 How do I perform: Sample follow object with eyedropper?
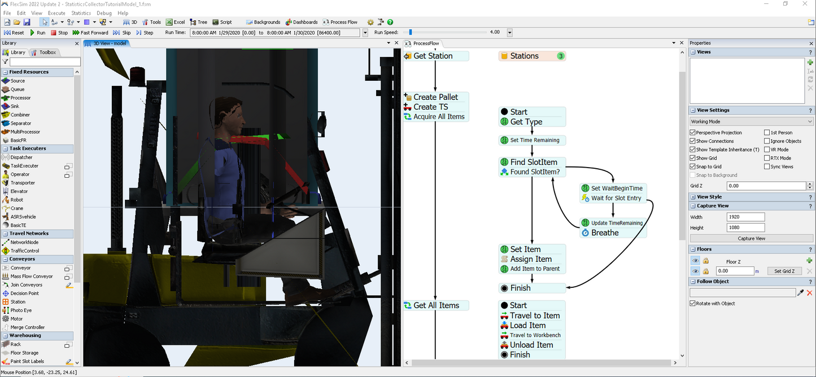(801, 293)
